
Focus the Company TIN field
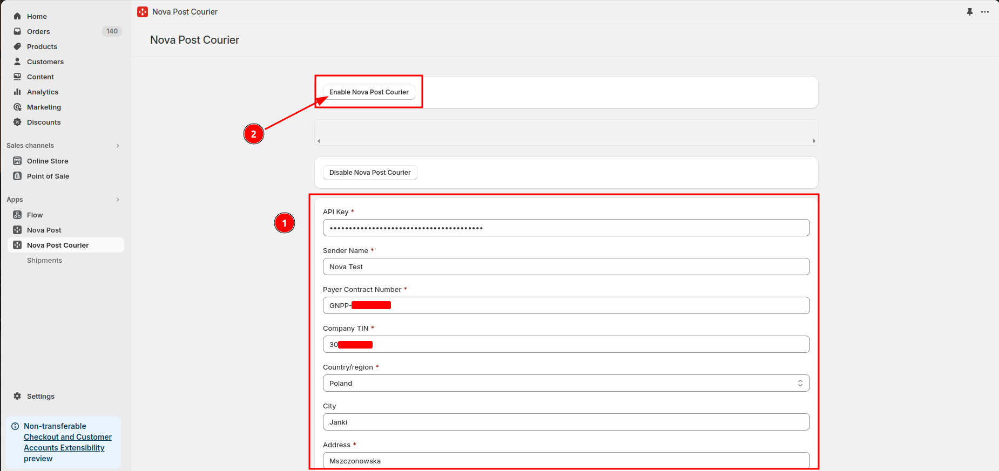pos(566,344)
